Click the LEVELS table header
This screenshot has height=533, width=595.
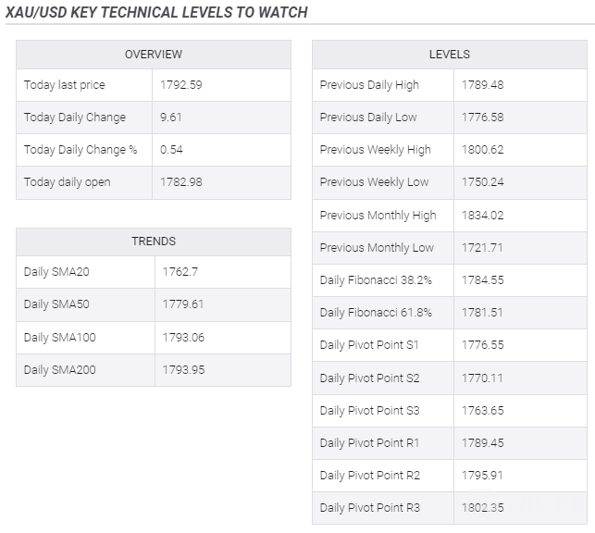coord(450,55)
